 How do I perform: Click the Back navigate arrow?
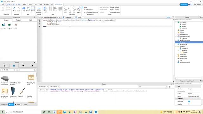pos(14,9)
